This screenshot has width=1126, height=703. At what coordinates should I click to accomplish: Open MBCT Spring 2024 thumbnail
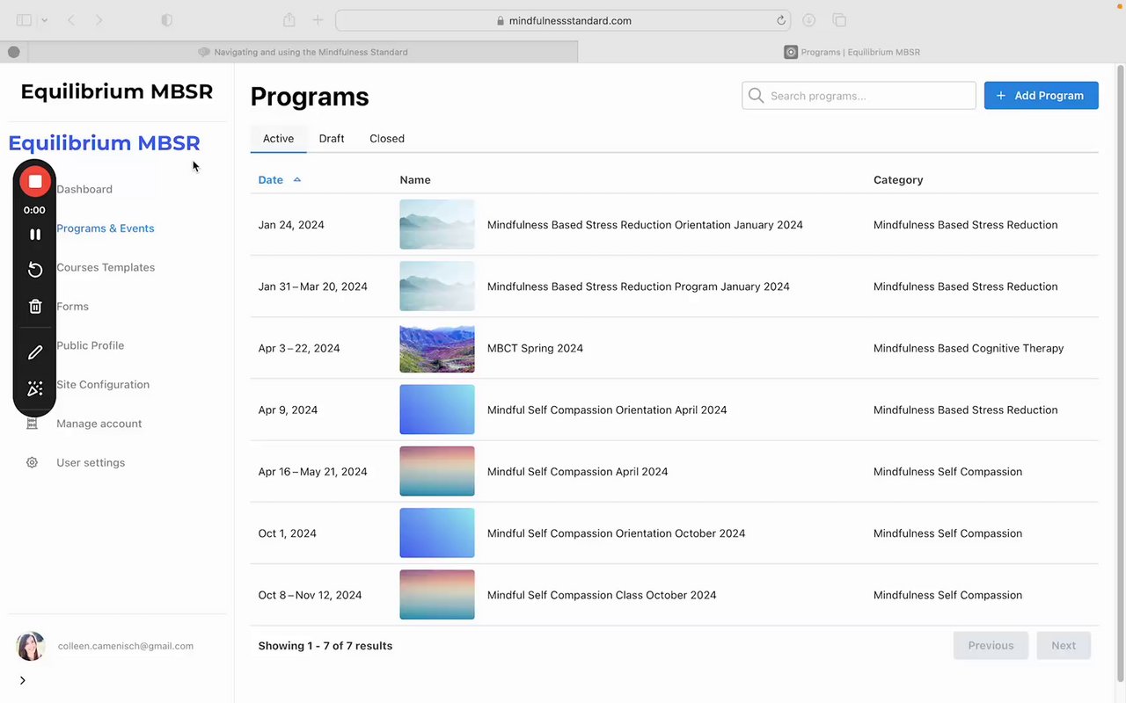[x=437, y=348]
